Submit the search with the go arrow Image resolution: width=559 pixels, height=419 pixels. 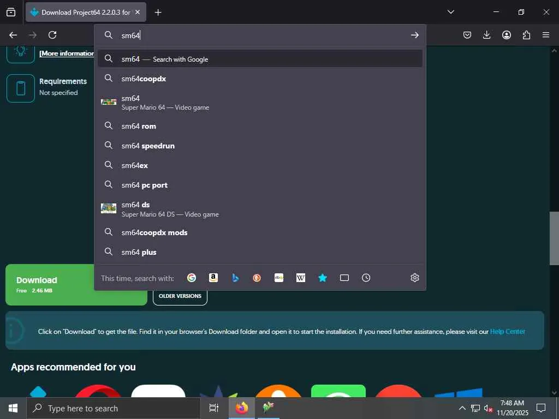pos(415,35)
